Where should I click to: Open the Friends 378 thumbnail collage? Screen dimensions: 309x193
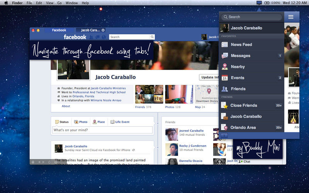point(149,94)
